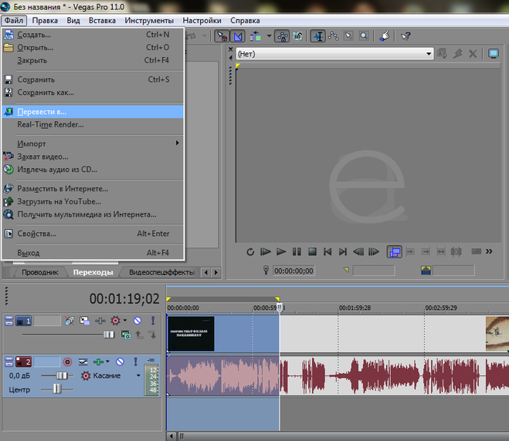The height and width of the screenshot is (441, 509).
Task: Click the next frame button
Action: [x=374, y=252]
